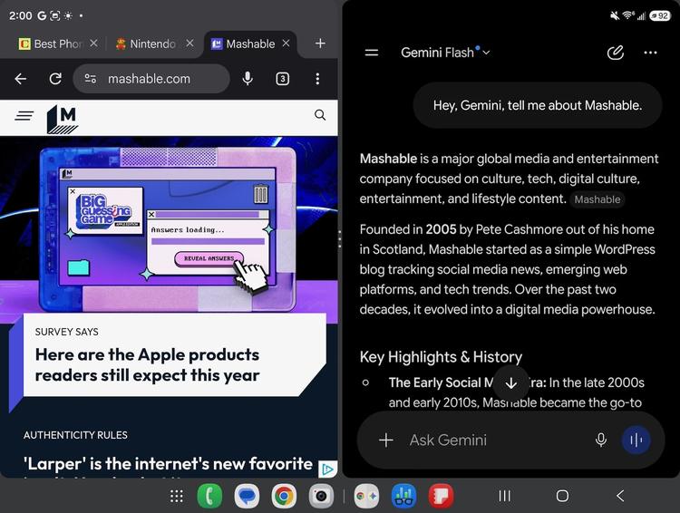
Task: Tap Gemini's microphone icon
Action: tap(601, 440)
